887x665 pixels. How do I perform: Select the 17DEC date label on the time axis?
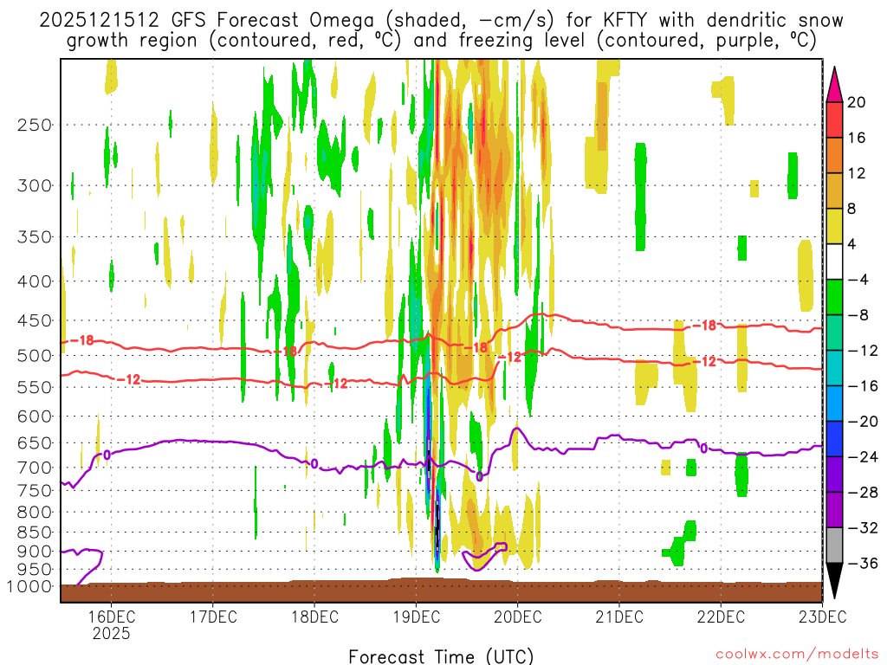[x=213, y=617]
